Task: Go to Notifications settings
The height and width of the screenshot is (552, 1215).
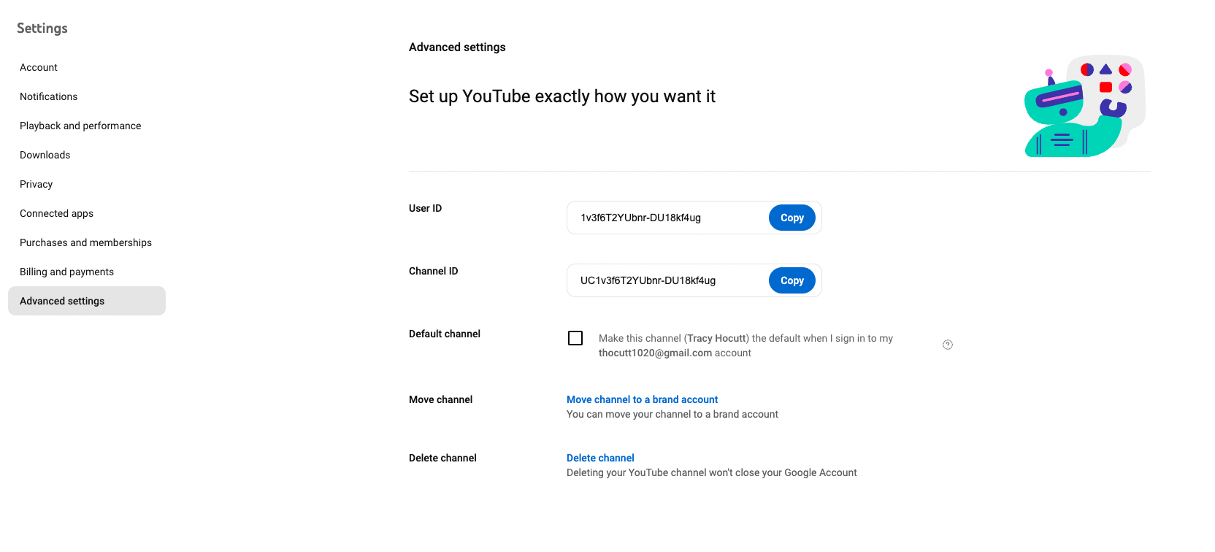Action: pos(87,96)
